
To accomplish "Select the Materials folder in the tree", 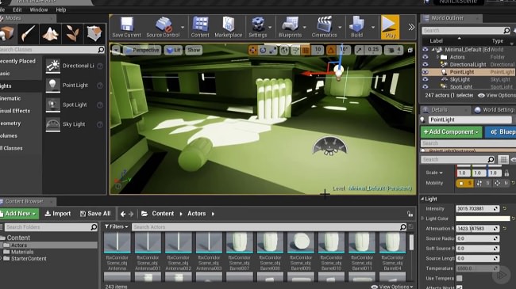I will [x=22, y=252].
